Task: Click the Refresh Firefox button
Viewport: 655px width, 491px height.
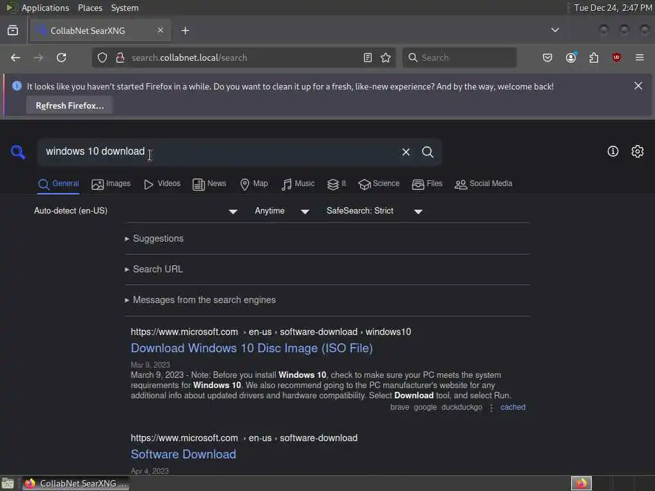Action: 70,105
